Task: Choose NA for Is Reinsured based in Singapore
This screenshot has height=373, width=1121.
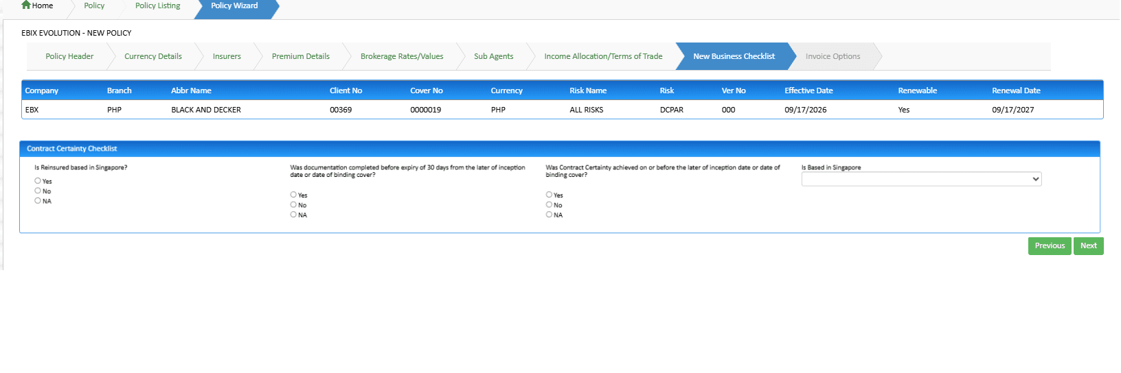Action: (x=38, y=201)
